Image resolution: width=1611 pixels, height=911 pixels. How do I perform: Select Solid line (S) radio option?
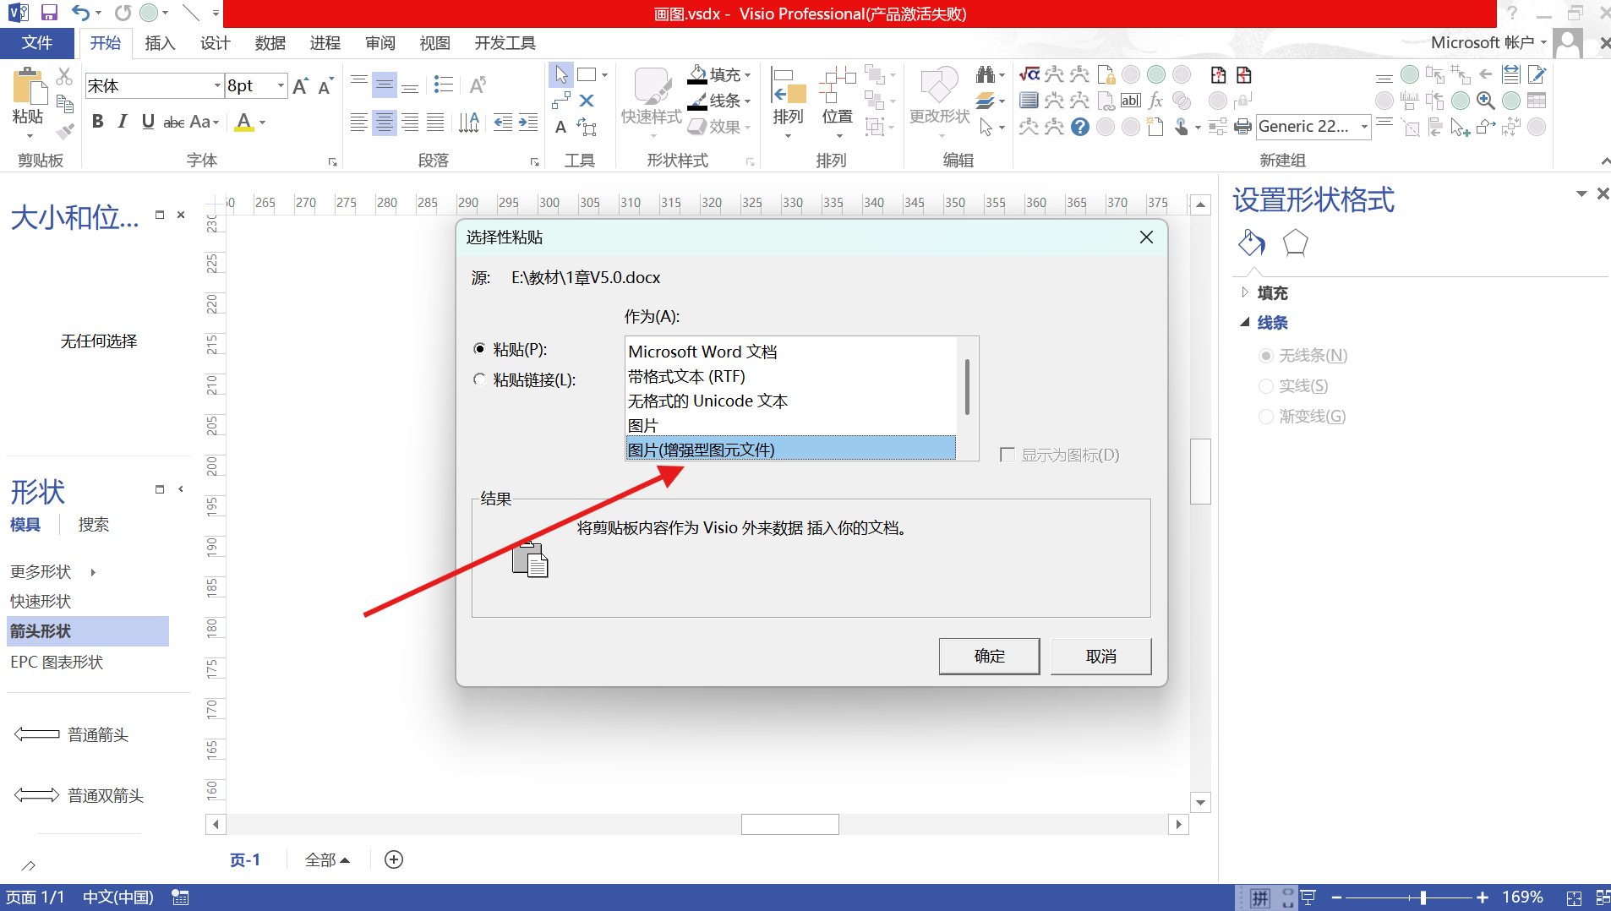(1266, 386)
